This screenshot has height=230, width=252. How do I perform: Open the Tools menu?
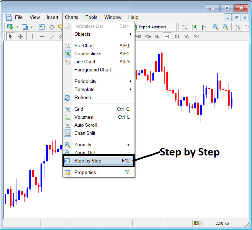click(x=91, y=17)
